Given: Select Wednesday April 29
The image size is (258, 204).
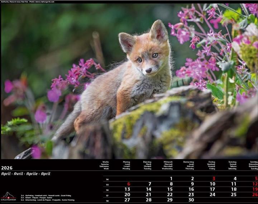Looking at the screenshot, I should (170, 200).
